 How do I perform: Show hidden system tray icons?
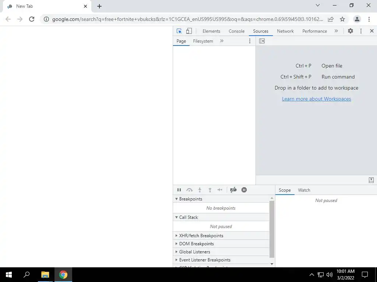(x=311, y=275)
